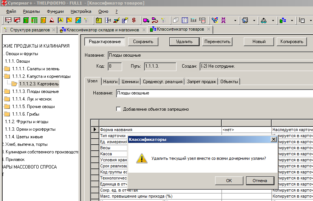Click the red triangle toolbar icon

(52, 20)
